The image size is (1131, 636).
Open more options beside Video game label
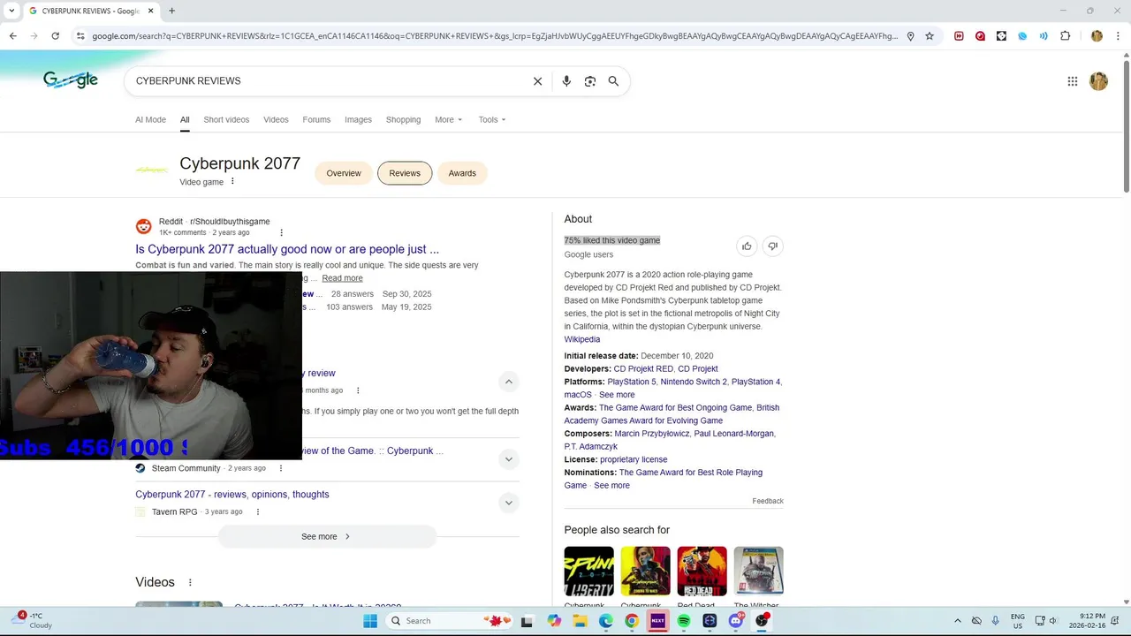(232, 182)
